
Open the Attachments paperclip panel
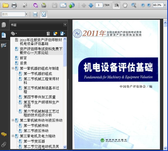pyautogui.click(x=4, y=145)
